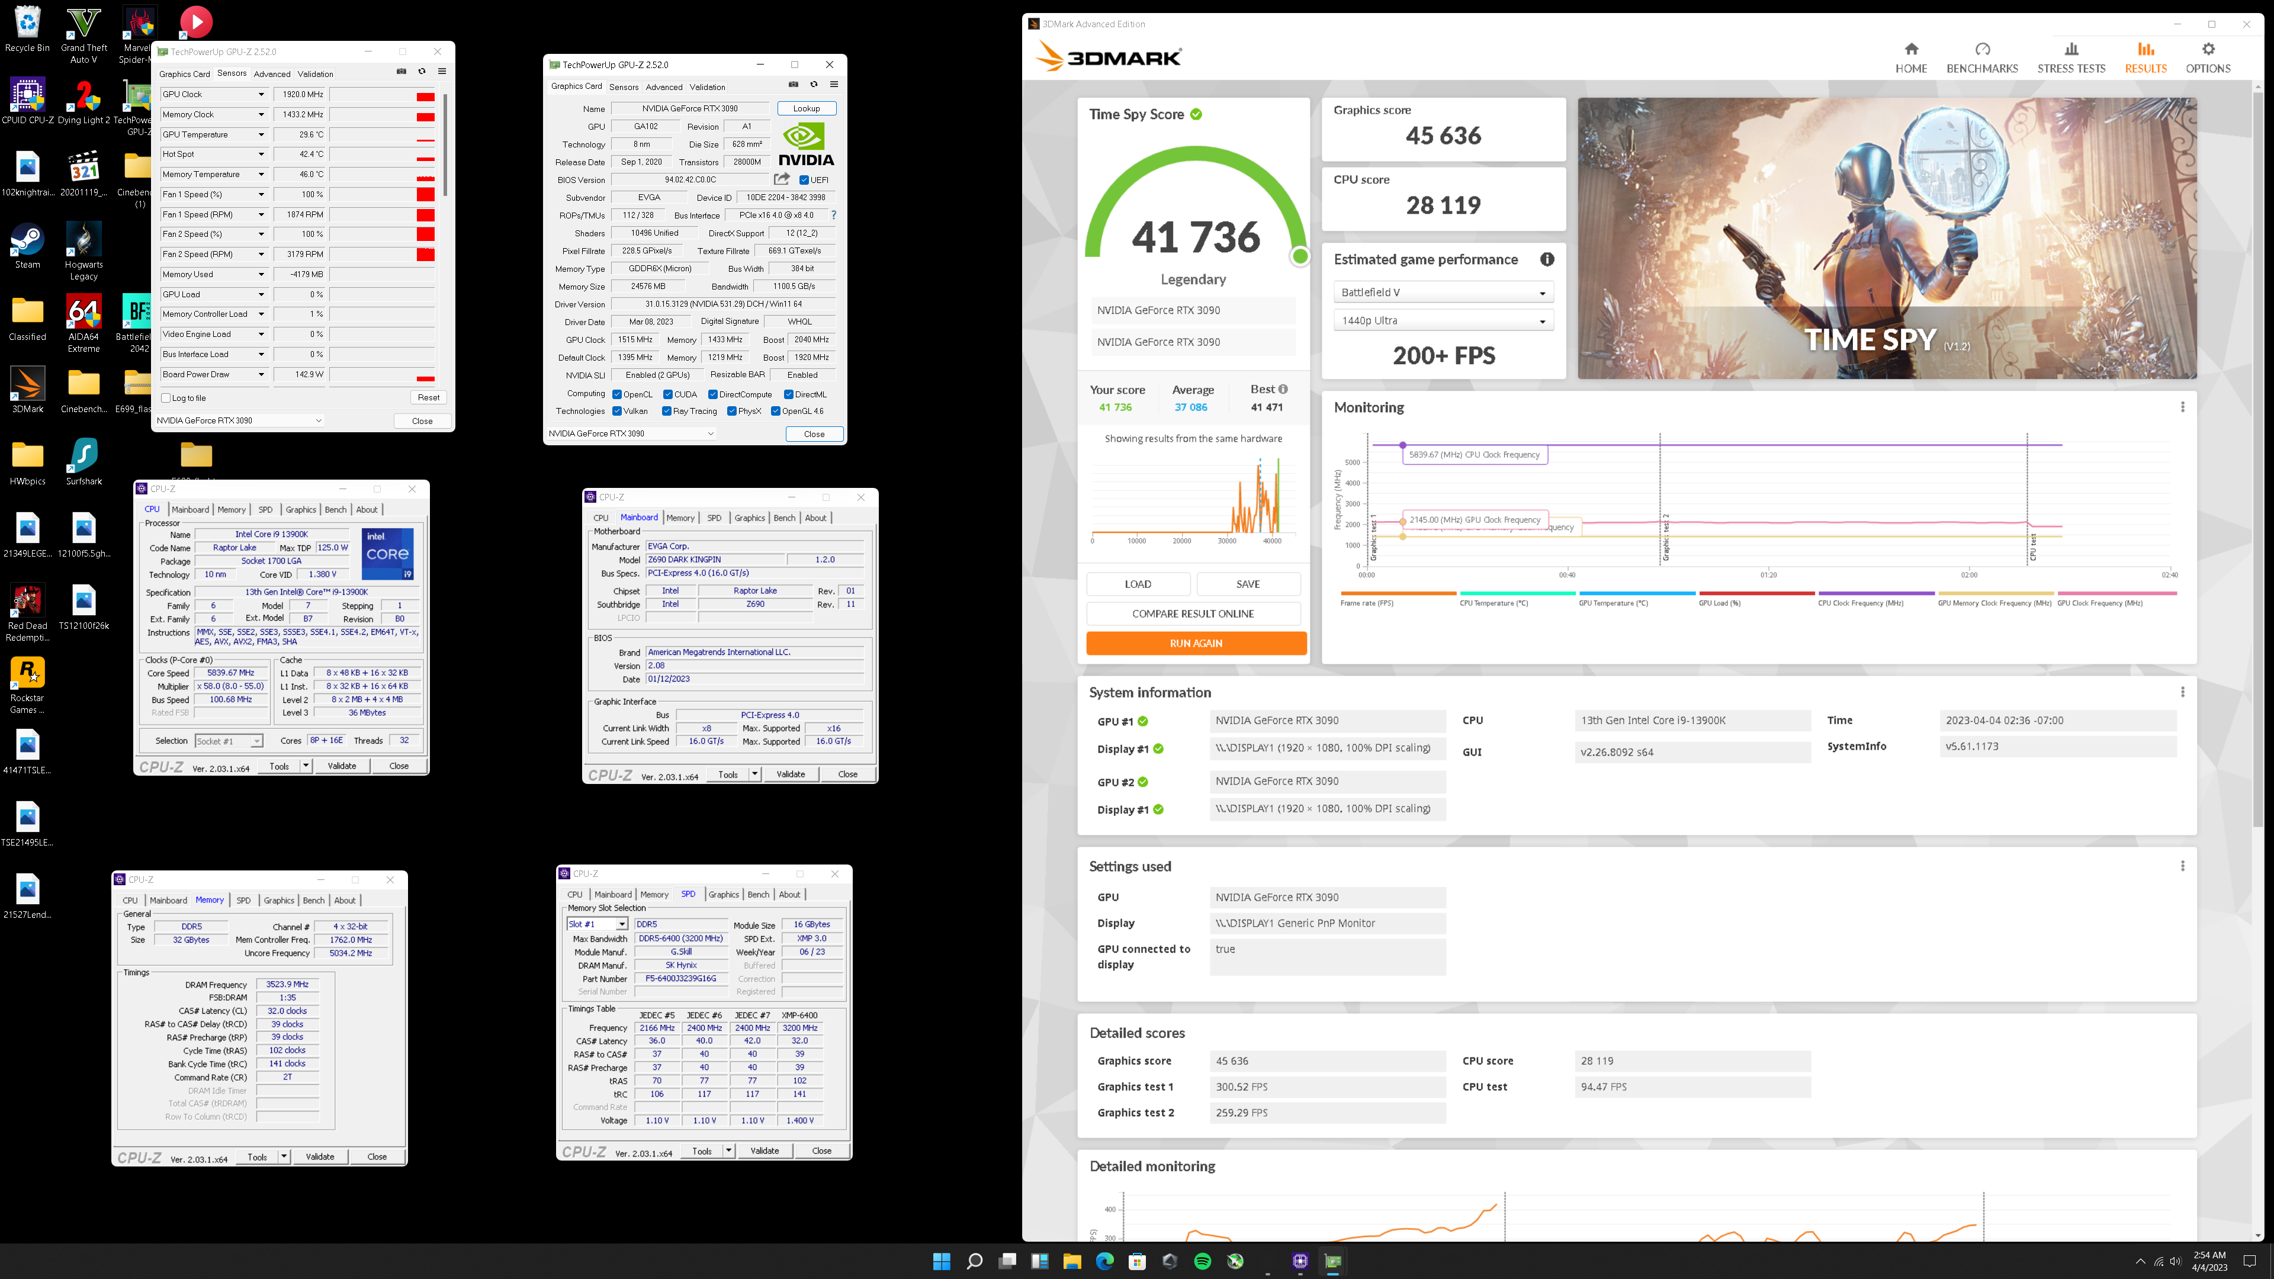Expand the GPU Clock sensor dropdown arrow
The image size is (2274, 1279).
(x=261, y=95)
